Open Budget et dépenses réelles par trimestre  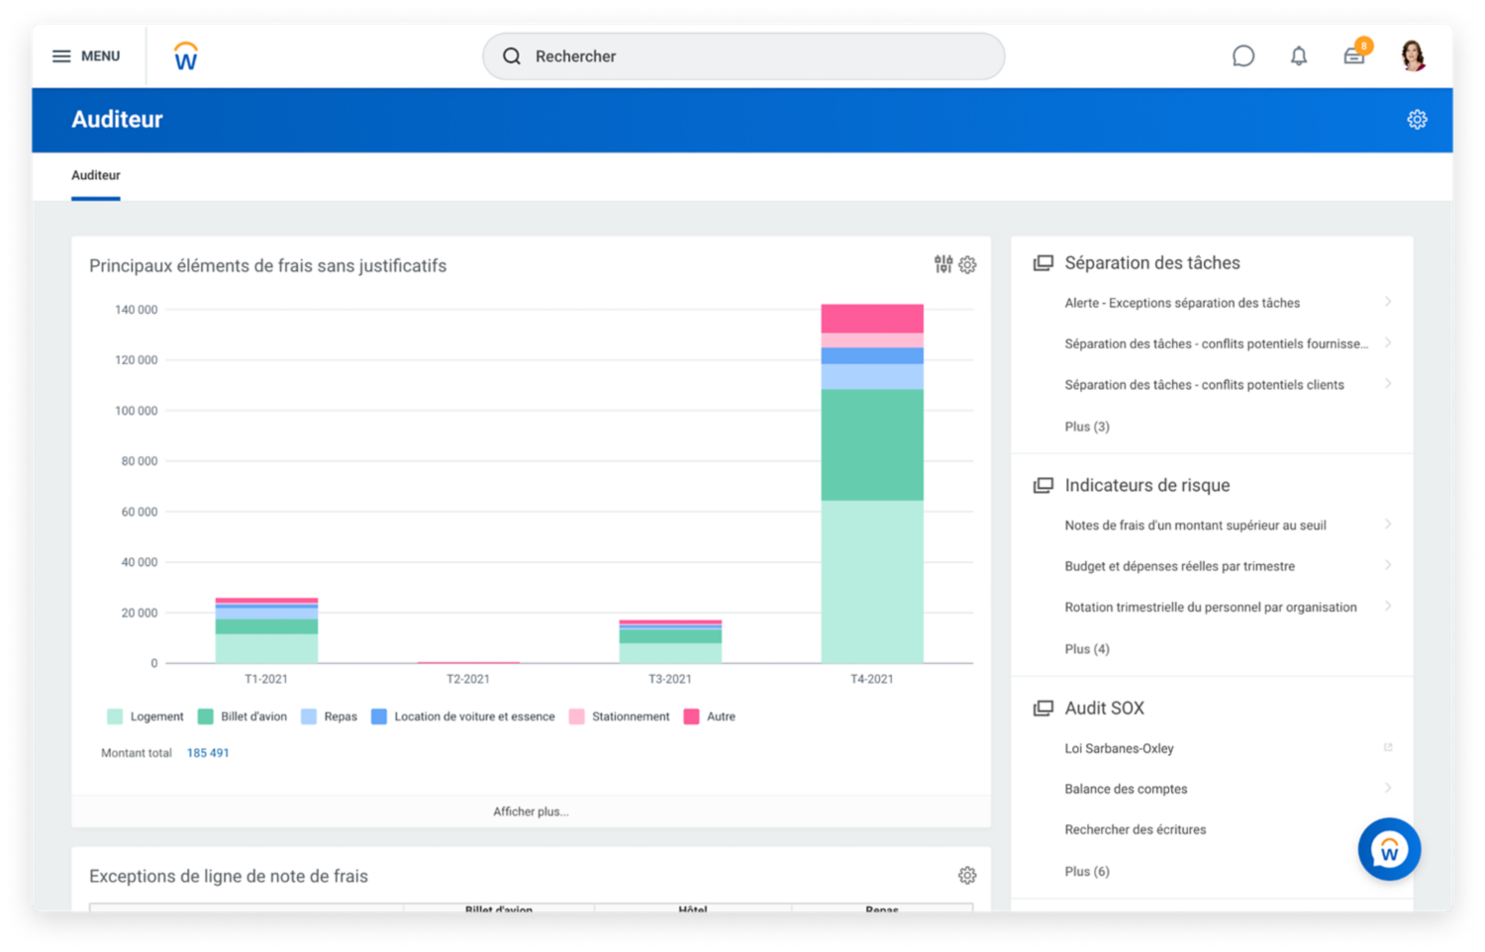click(x=1179, y=566)
